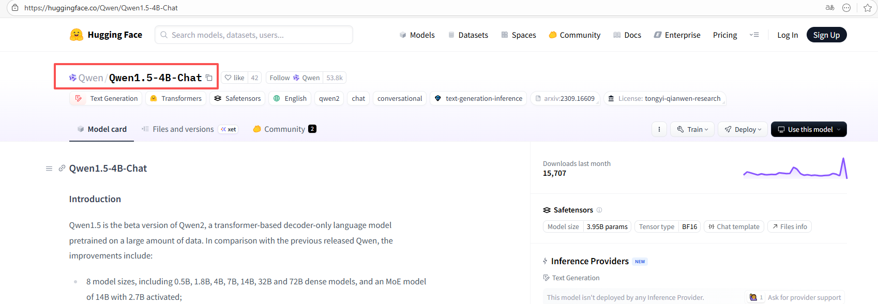The image size is (878, 304).
Task: Click the Safetensors tag
Action: point(237,99)
